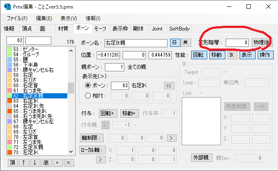The image size is (278, 171).
Task: Click bone list scrollbar down arrow
Action: 71,151
